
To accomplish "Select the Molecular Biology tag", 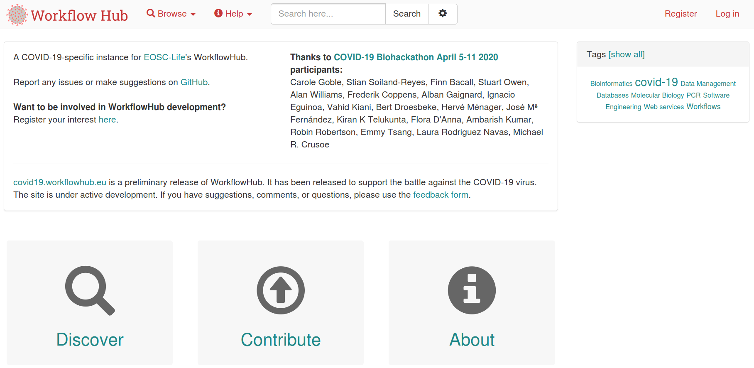I will pyautogui.click(x=657, y=95).
